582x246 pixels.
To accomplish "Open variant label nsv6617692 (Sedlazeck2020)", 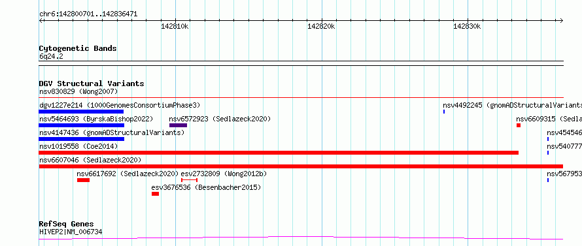I will click(x=128, y=174).
